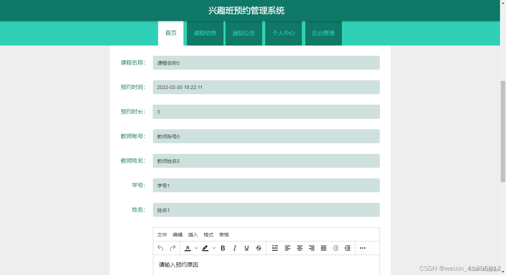
Task: Open the 编辑 editor menu
Action: (x=177, y=235)
